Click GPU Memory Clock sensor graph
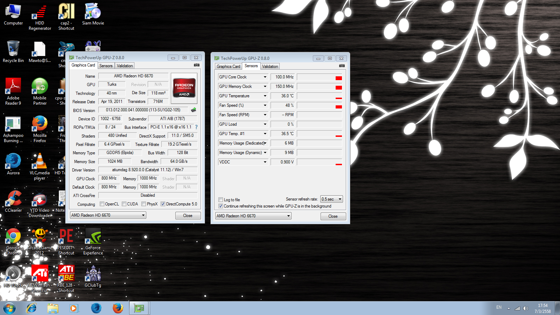The image size is (560, 315). [x=319, y=86]
